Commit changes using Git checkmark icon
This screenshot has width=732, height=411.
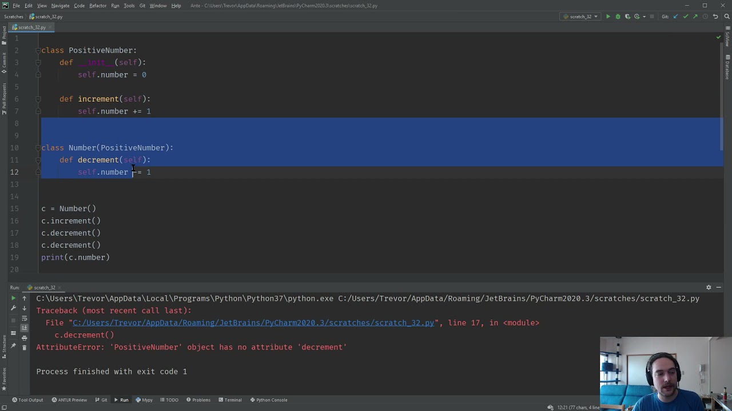point(686,17)
